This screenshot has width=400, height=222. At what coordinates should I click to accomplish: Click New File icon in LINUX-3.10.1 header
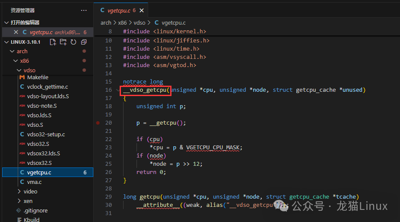coord(53,42)
